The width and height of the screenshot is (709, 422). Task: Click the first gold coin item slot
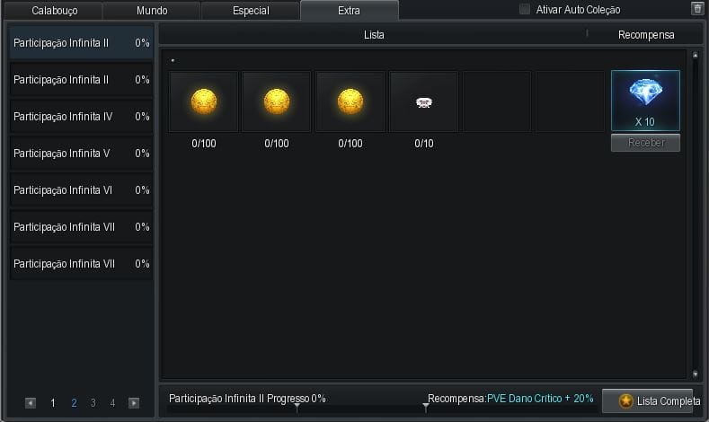203,102
